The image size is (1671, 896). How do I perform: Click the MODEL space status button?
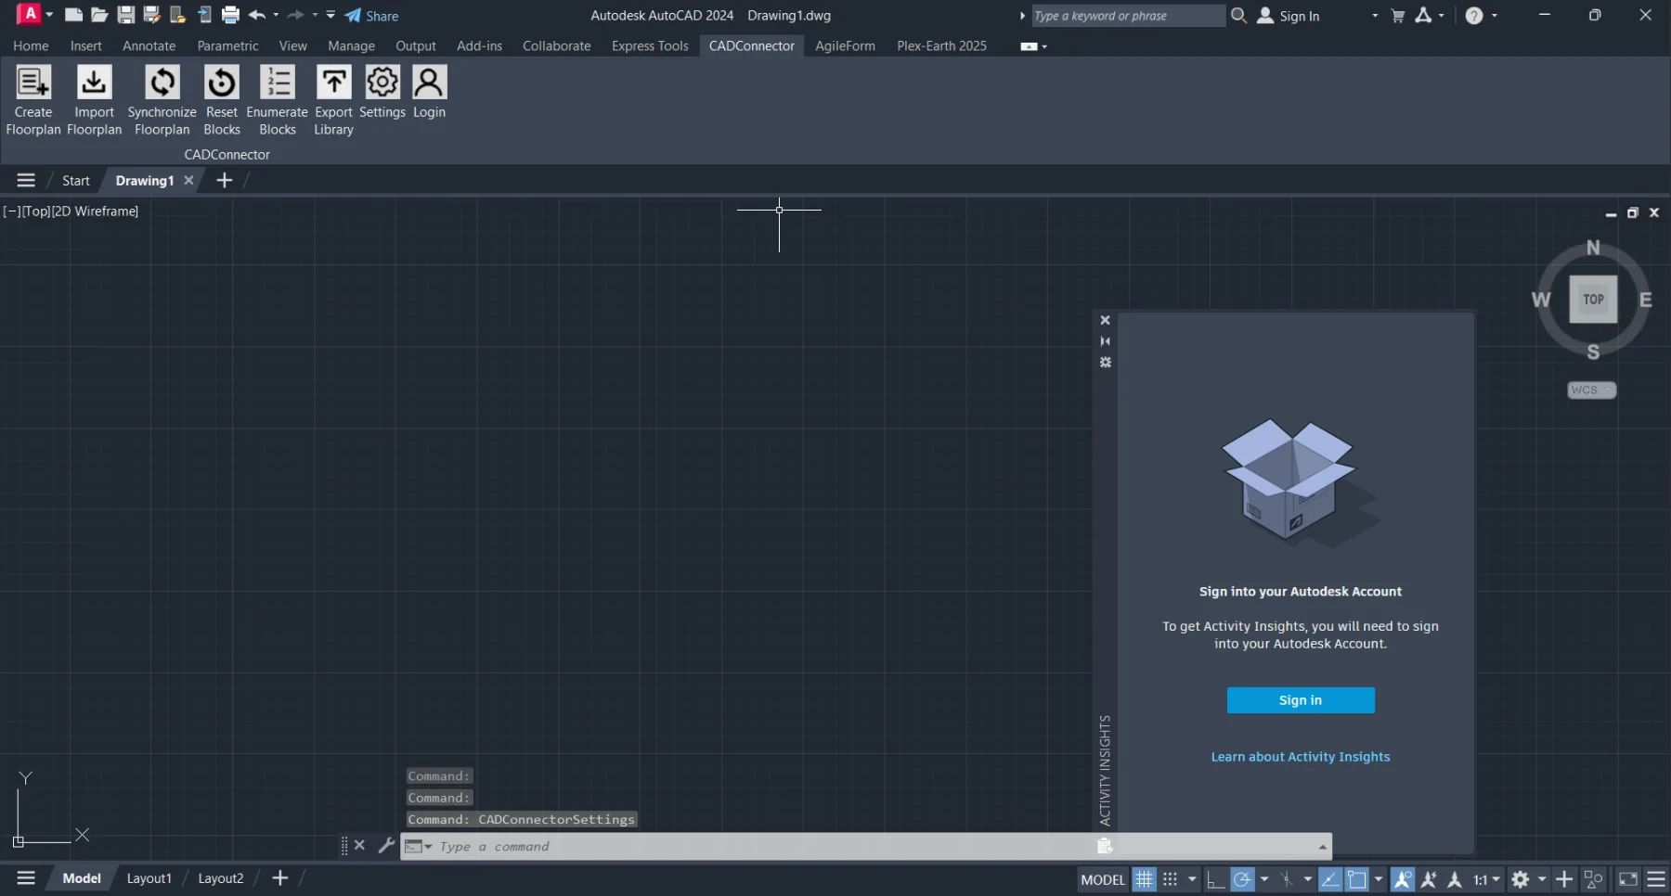pos(1103,879)
